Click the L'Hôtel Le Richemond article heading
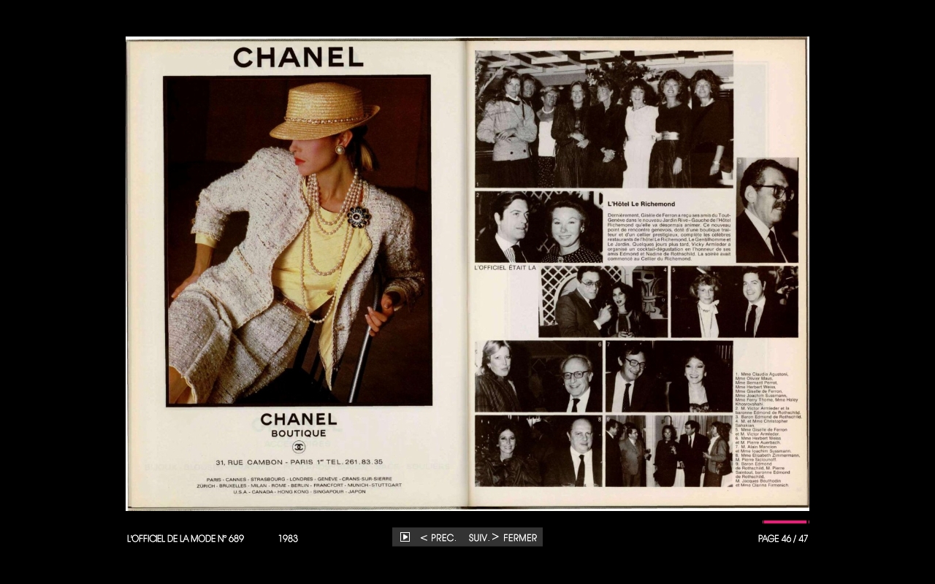Viewport: 935px width, 584px height. pyautogui.click(x=641, y=204)
